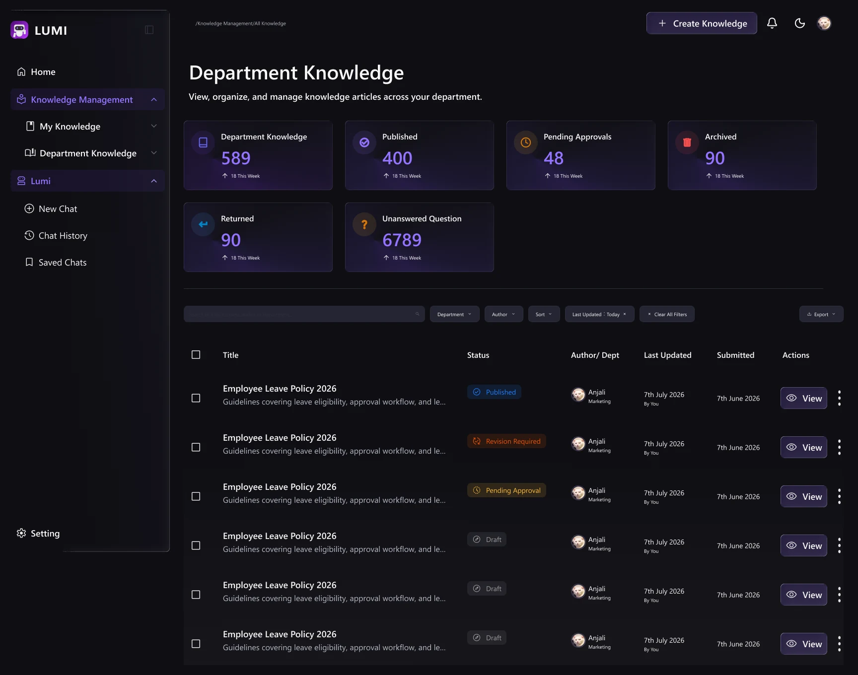Viewport: 858px width, 675px height.
Task: Click the Revision Required status badge
Action: click(x=506, y=441)
